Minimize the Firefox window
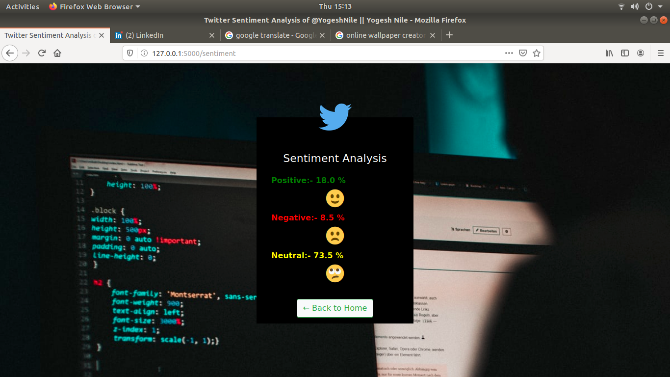This screenshot has width=670, height=377. (644, 20)
